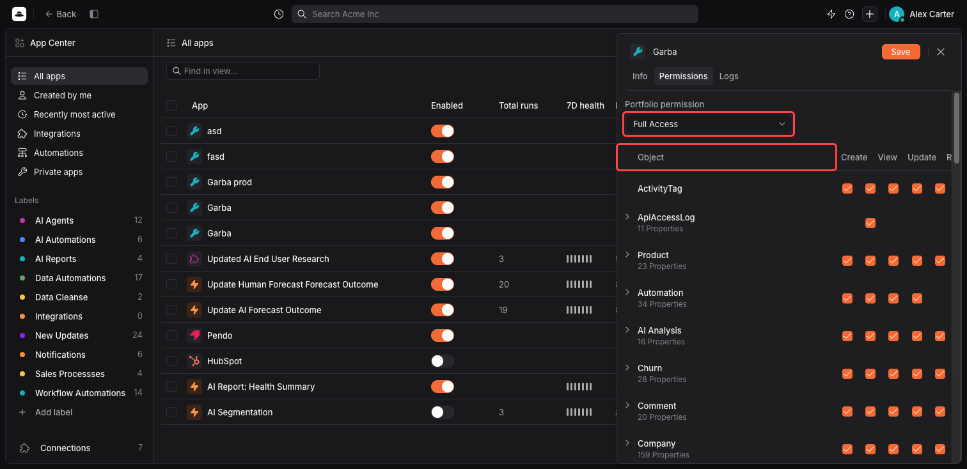Expand the Company object properties
967x469 pixels.
coord(627,443)
